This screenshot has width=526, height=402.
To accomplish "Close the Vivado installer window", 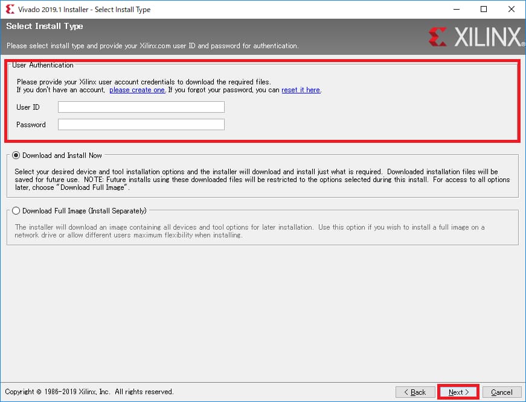I will pyautogui.click(x=512, y=9).
